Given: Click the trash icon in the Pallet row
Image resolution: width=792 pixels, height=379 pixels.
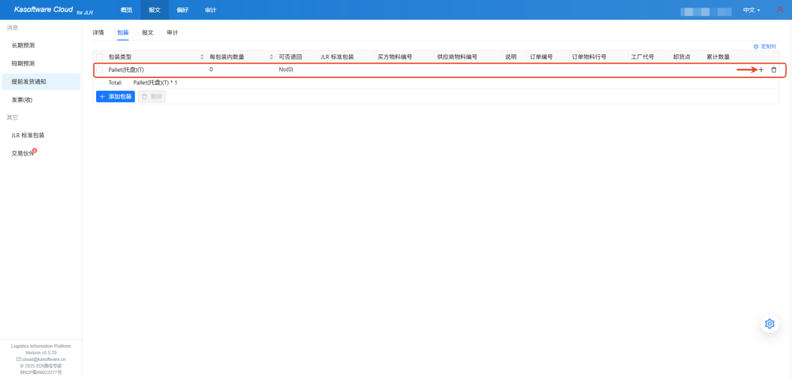Looking at the screenshot, I should [x=774, y=70].
